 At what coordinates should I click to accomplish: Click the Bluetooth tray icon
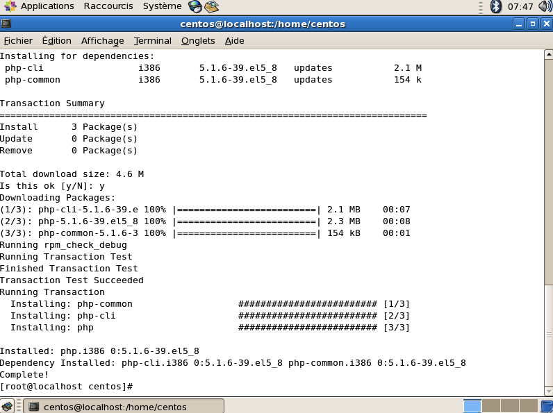(496, 6)
